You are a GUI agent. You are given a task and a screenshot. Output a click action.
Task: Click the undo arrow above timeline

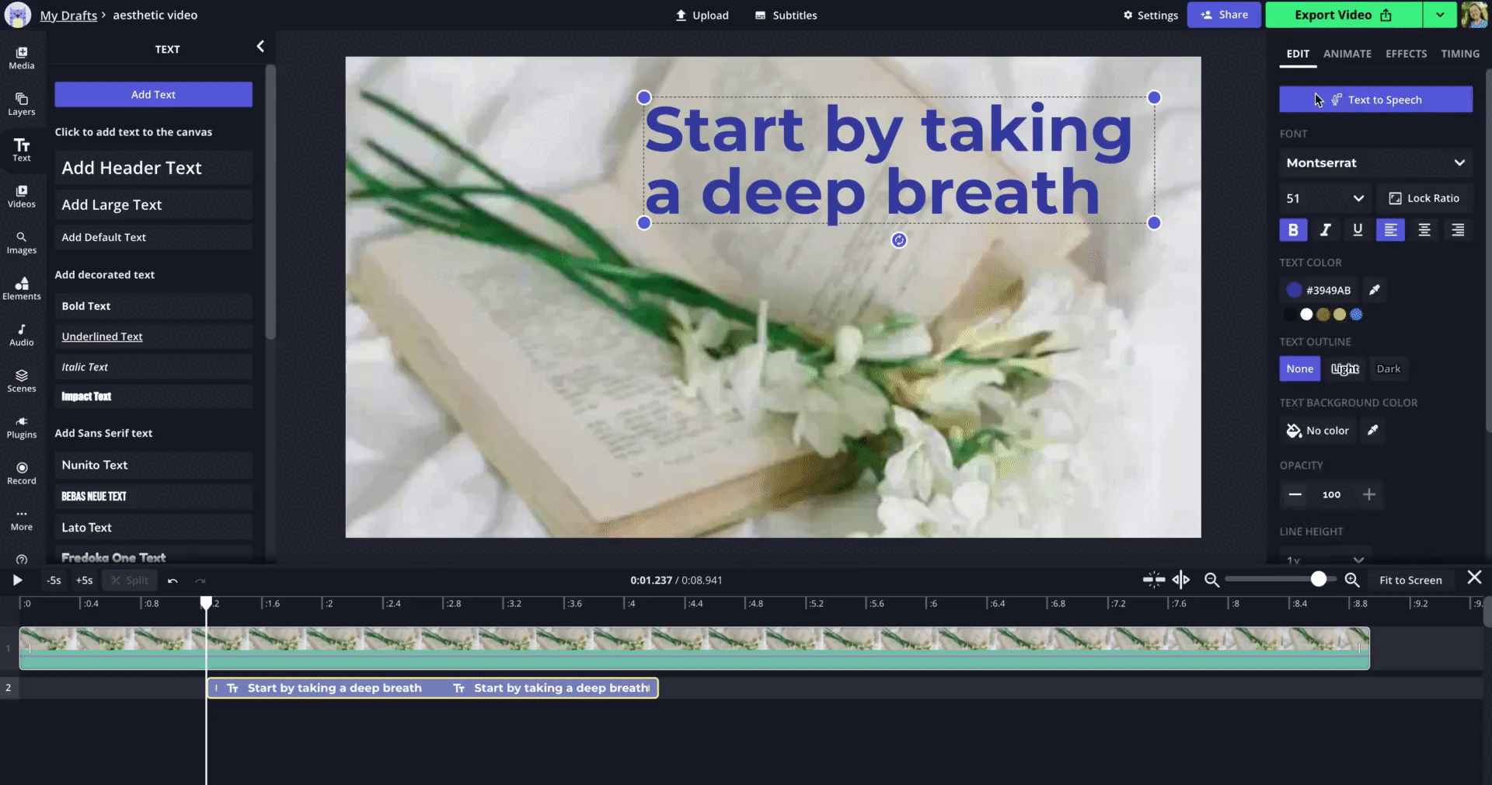click(173, 581)
